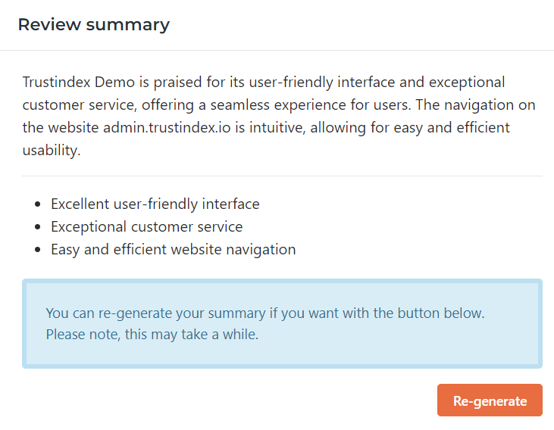Click the bullet dot before 'Exceptional customer service'
This screenshot has height=430, width=554.
pyautogui.click(x=38, y=227)
